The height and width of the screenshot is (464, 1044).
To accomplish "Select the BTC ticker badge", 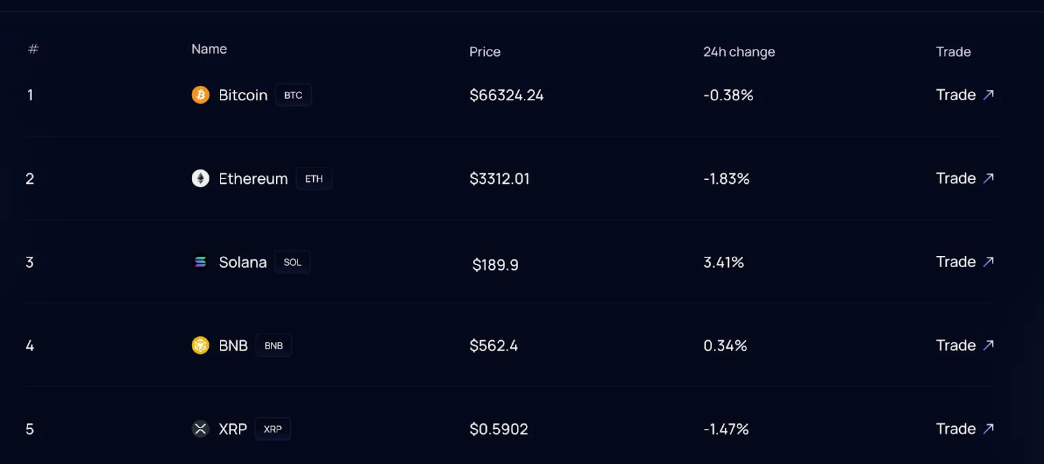I will pos(293,95).
